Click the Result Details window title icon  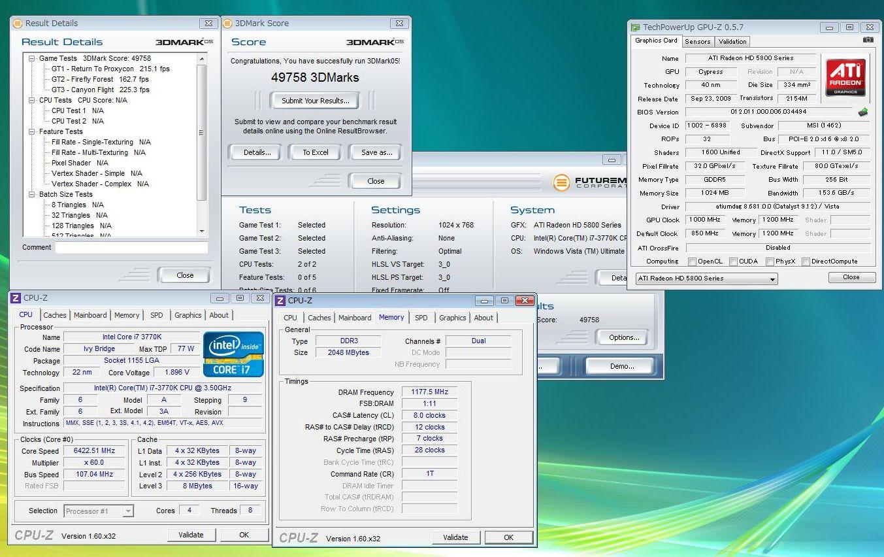(x=18, y=23)
